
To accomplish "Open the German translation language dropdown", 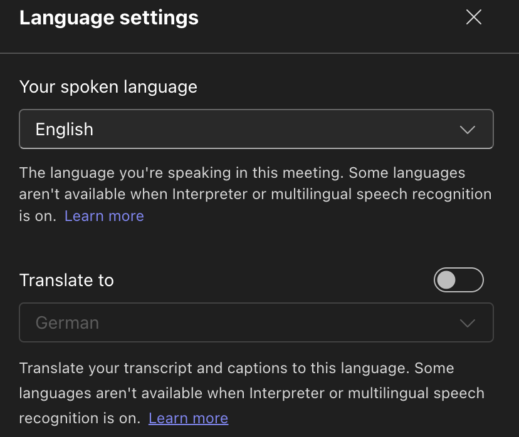I will (x=256, y=323).
